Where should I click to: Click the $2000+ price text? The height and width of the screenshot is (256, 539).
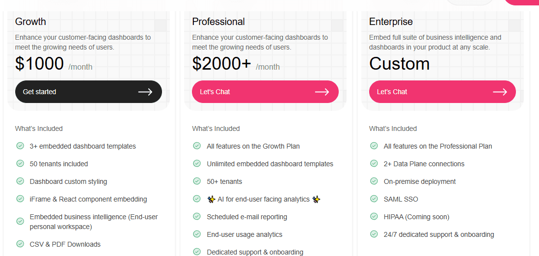point(221,64)
